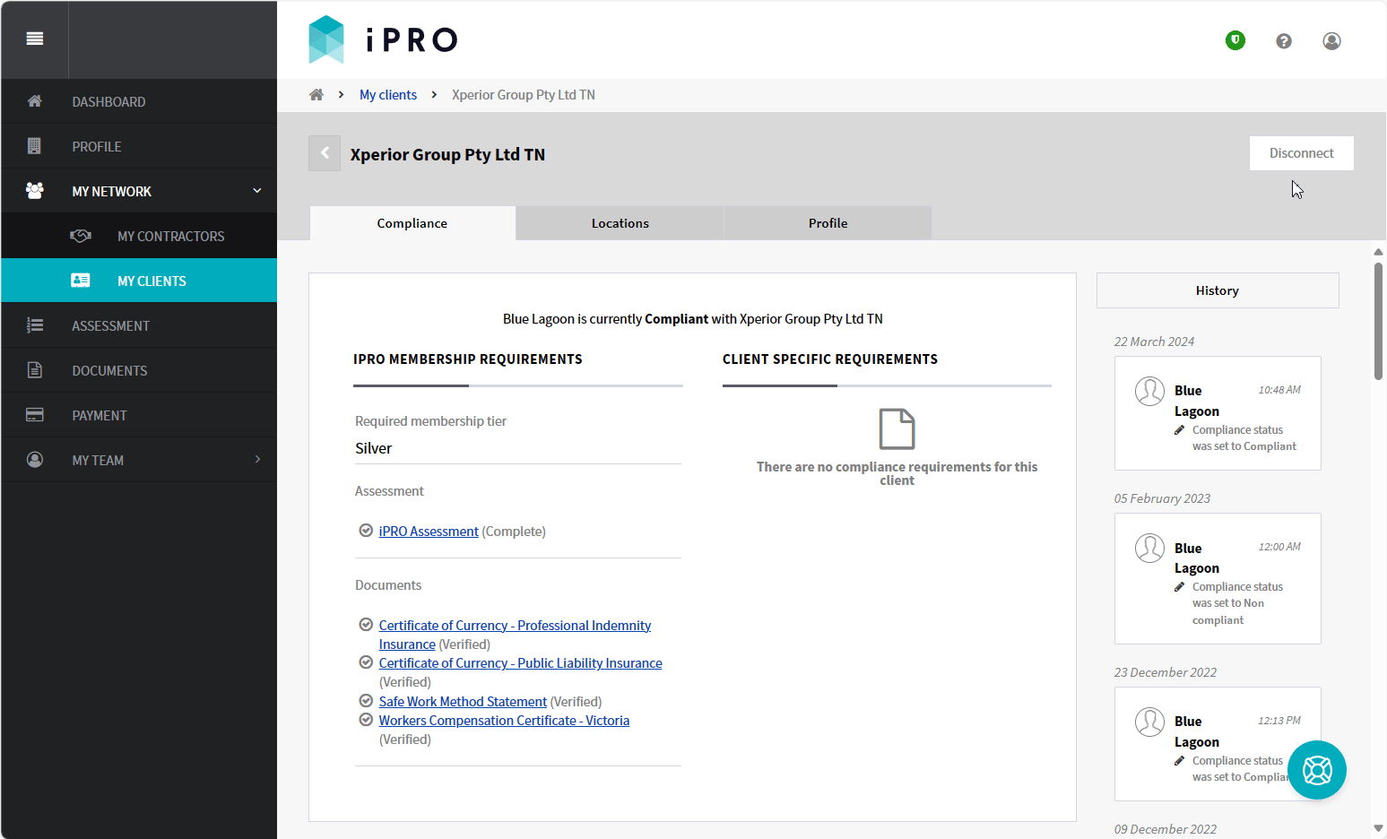Click the back arrow beside Xperior Group
Screen dimensions: 1387x839
click(x=325, y=153)
